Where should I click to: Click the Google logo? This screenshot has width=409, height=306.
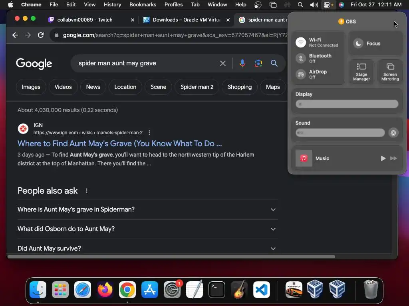pyautogui.click(x=34, y=63)
